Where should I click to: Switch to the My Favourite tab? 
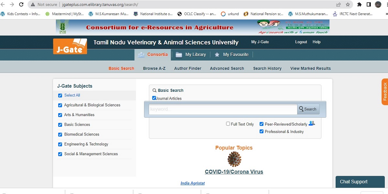pos(232,55)
